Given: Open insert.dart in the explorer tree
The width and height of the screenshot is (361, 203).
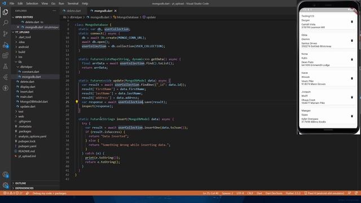Looking at the screenshot, I should click(x=27, y=91).
